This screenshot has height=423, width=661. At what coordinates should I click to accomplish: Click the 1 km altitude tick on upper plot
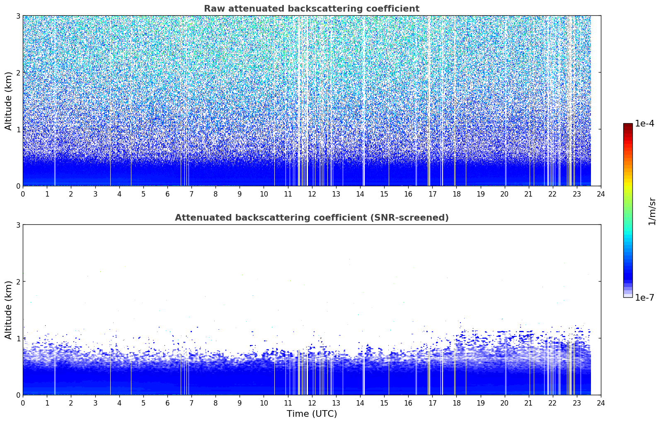[18, 129]
